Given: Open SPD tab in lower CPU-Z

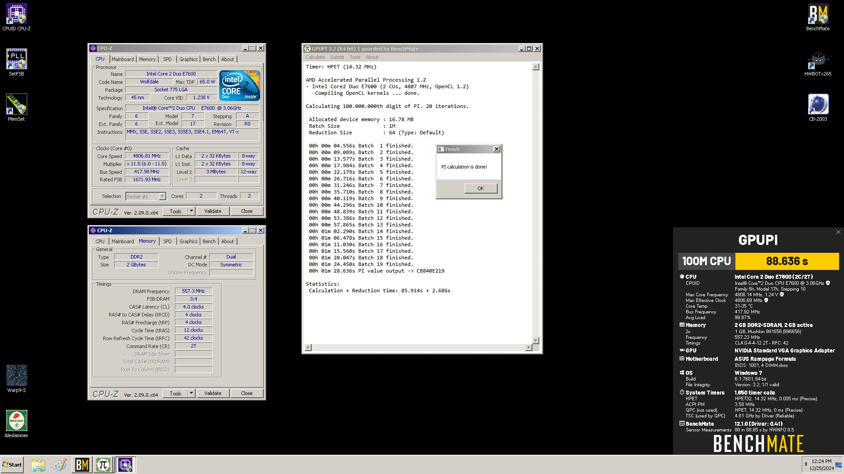Looking at the screenshot, I should click(167, 241).
